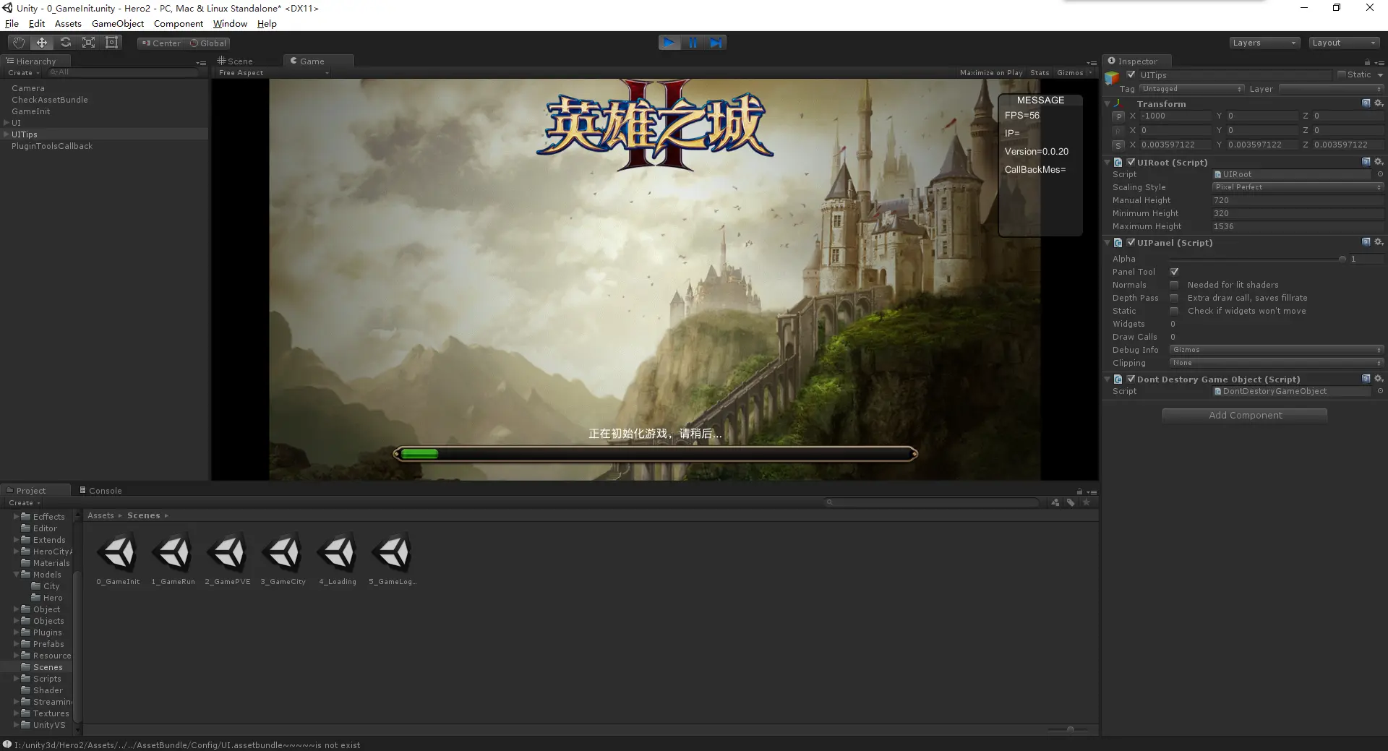Screen dimensions: 1388x751
Task: Select the 5_GameLog scene icon
Action: pos(393,553)
